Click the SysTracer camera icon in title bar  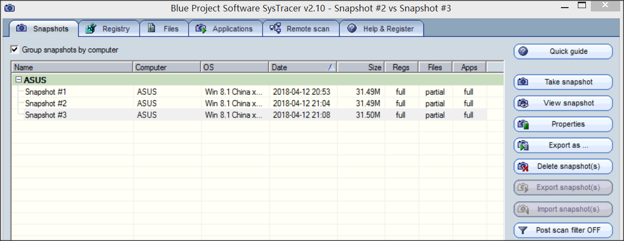[x=10, y=8]
